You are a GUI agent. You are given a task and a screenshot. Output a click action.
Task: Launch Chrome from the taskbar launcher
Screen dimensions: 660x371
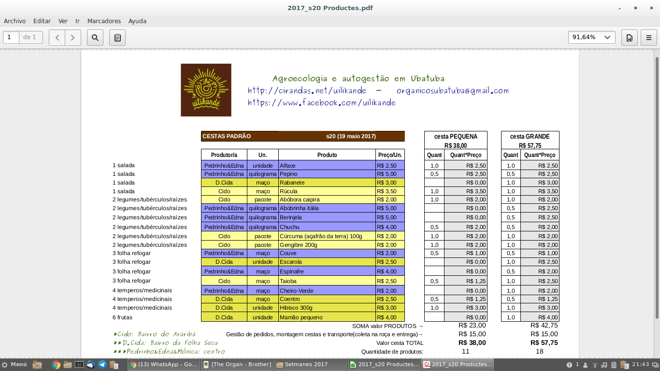[56, 365]
